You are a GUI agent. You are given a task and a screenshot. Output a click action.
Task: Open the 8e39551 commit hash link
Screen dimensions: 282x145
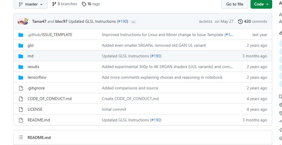(206, 22)
